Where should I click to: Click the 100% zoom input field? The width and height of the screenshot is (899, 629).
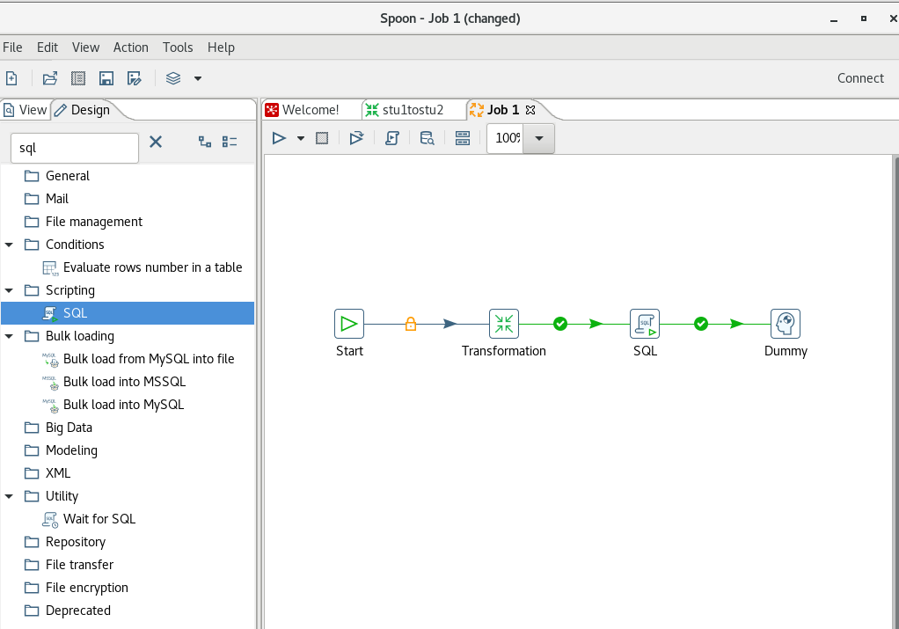pyautogui.click(x=506, y=138)
